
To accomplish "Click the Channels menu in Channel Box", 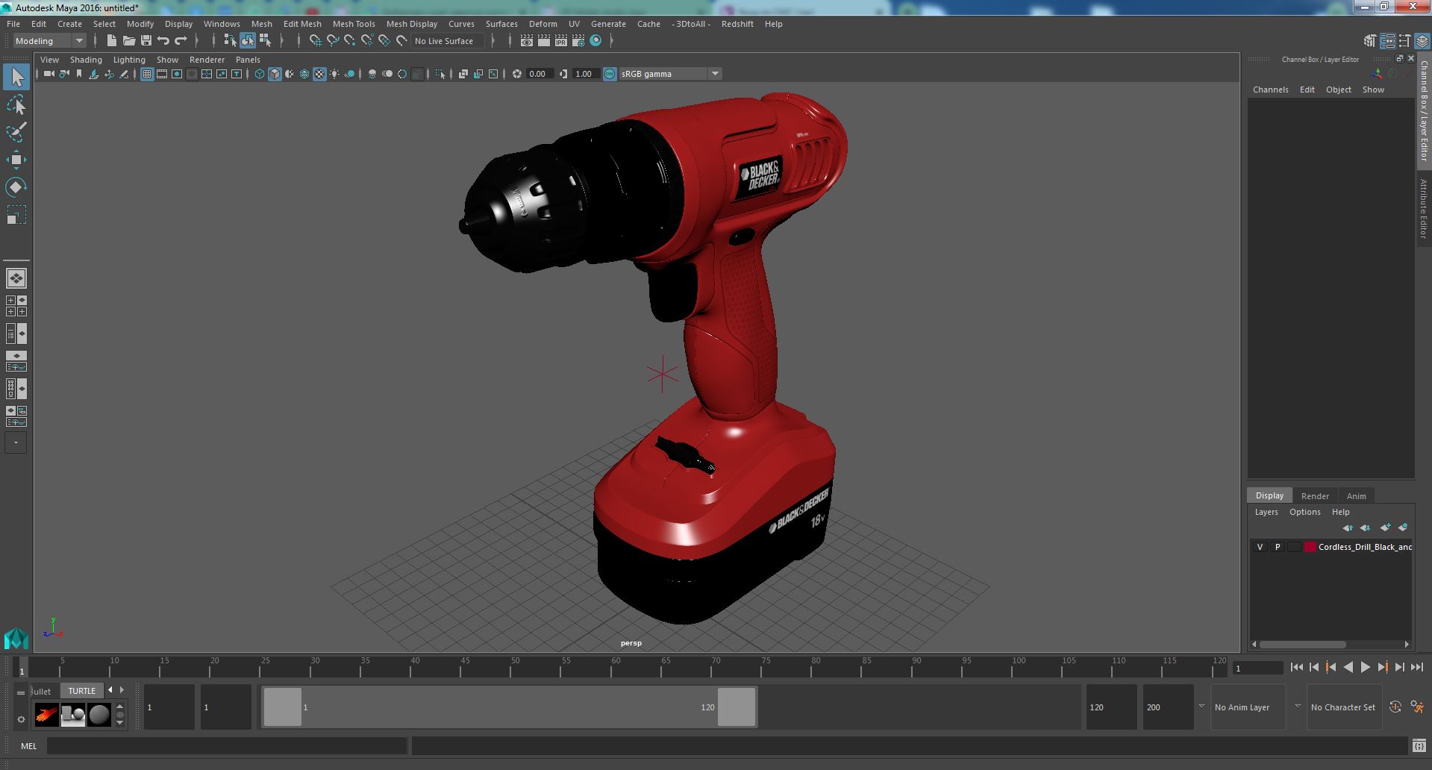I will (1270, 90).
